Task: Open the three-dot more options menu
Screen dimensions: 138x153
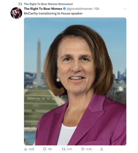Action: pyautogui.click(x=125, y=9)
